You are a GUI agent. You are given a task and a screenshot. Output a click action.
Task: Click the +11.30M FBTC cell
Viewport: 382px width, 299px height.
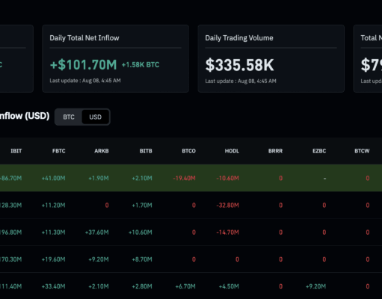pyautogui.click(x=53, y=232)
